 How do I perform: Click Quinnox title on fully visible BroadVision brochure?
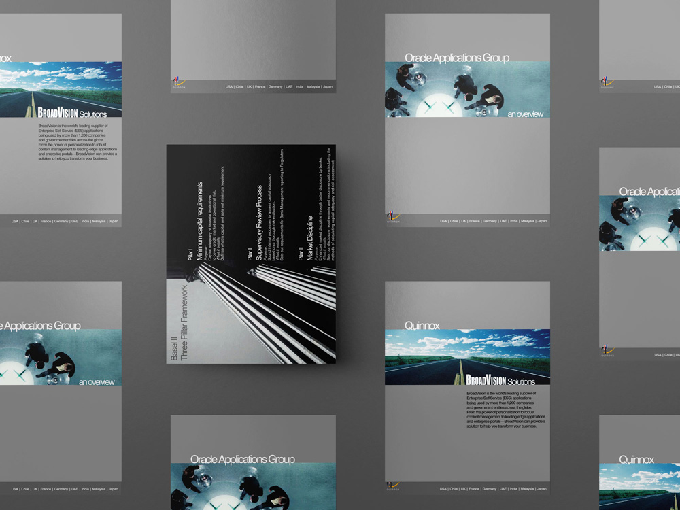[422, 326]
